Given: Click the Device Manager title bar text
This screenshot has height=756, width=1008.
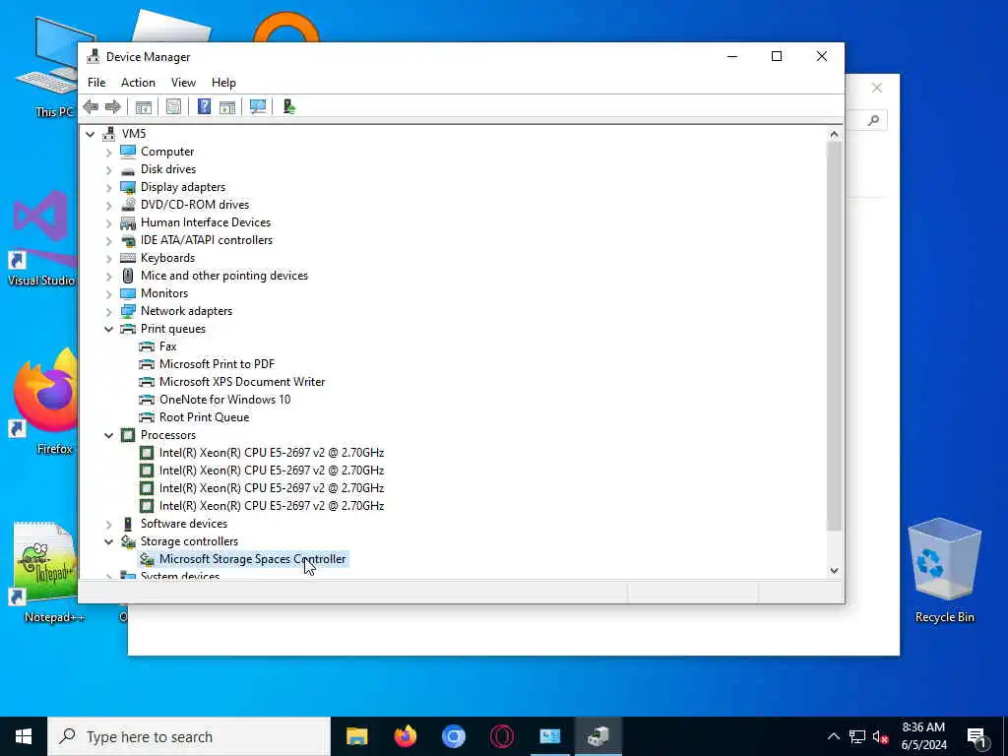Looking at the screenshot, I should pyautogui.click(x=148, y=56).
